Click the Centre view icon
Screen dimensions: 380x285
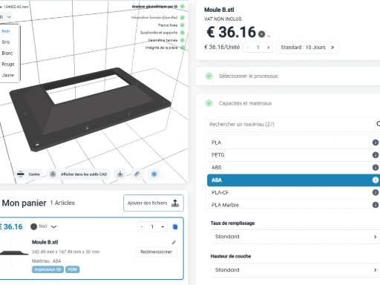point(21,174)
